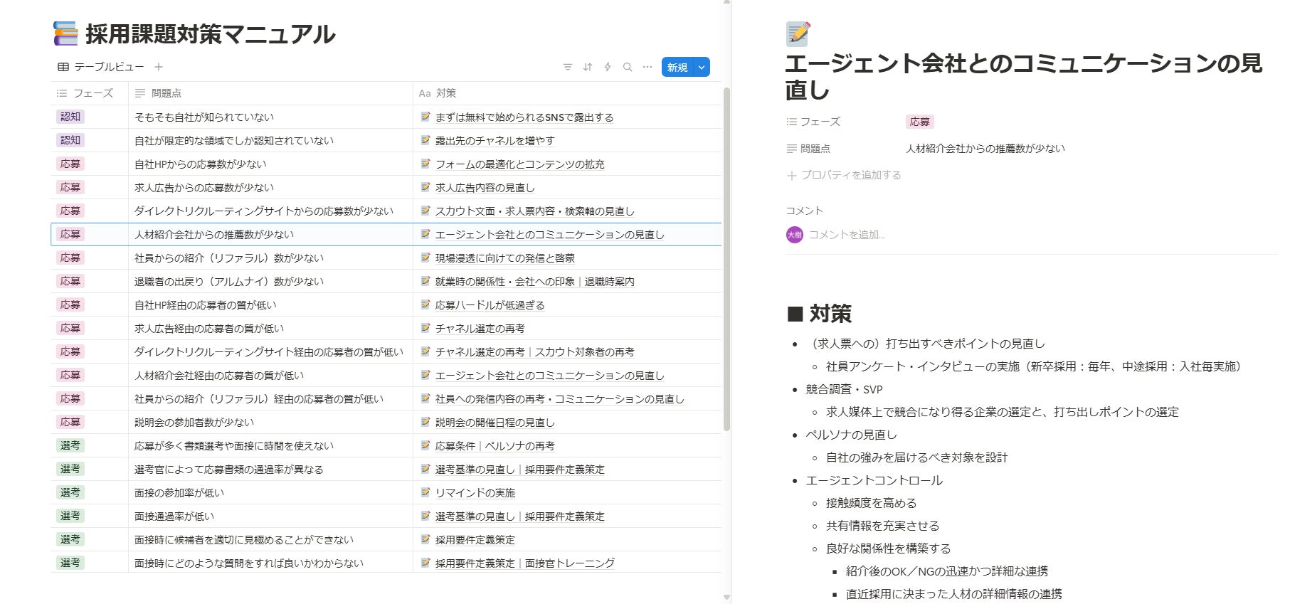
Task: Click the cell 面接時に候補者を適切に見極めることができない
Action: coord(270,539)
